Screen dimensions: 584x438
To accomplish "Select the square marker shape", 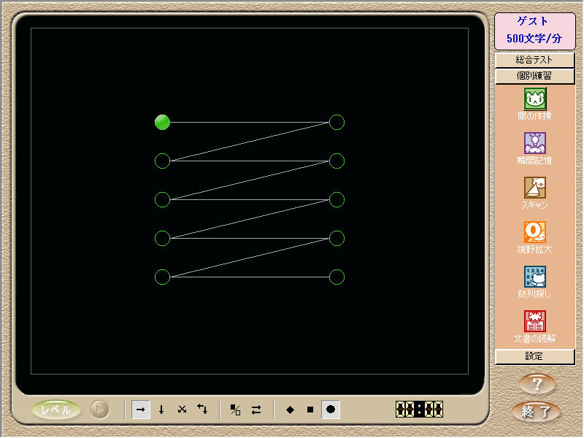I will (310, 410).
